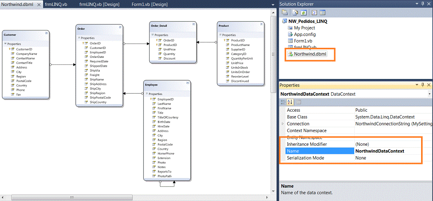Collapse Properties section of Employee class
The height and width of the screenshot is (201, 433).
click(147, 94)
